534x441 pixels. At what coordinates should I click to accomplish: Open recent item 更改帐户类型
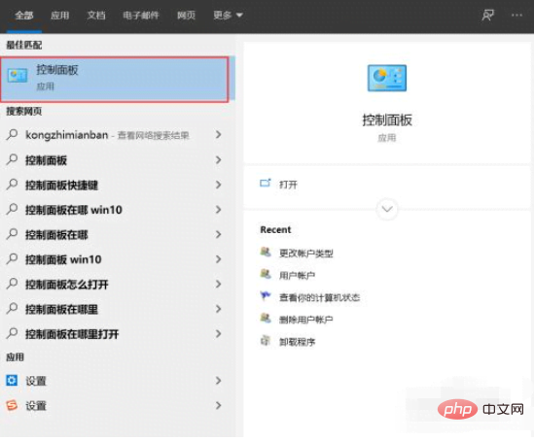[305, 254]
